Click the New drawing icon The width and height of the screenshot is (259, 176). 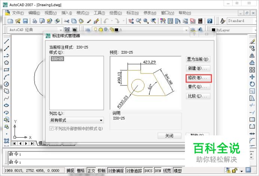(x=10, y=21)
